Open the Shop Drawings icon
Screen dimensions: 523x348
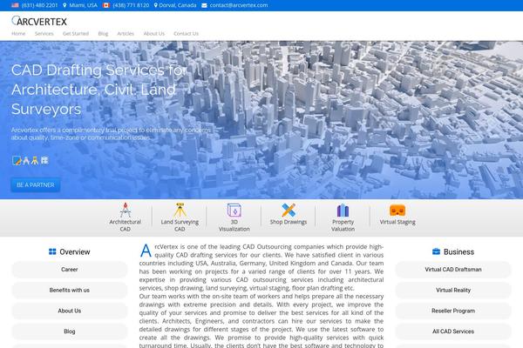(289, 210)
